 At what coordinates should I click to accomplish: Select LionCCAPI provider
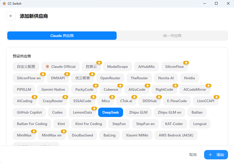205,101
